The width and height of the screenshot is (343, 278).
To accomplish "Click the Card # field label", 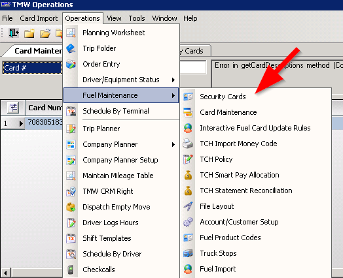I will point(32,68).
